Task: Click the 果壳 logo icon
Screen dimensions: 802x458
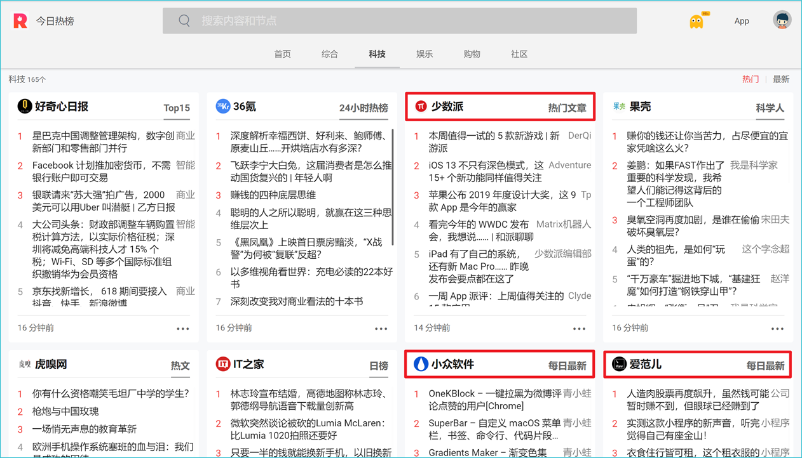Action: pos(619,107)
